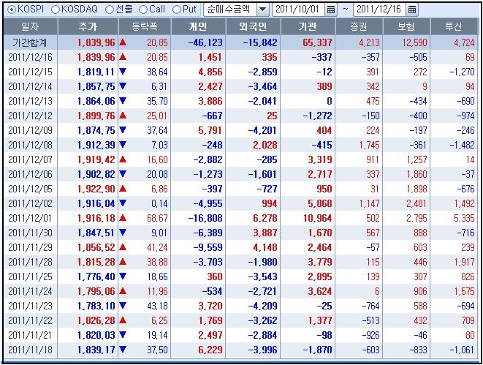Select the date cell 2011/12/01

tap(30, 218)
